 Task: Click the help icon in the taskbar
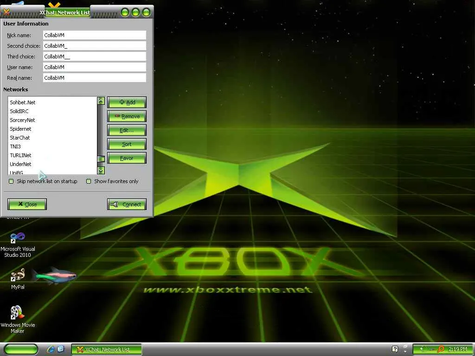[395, 349]
